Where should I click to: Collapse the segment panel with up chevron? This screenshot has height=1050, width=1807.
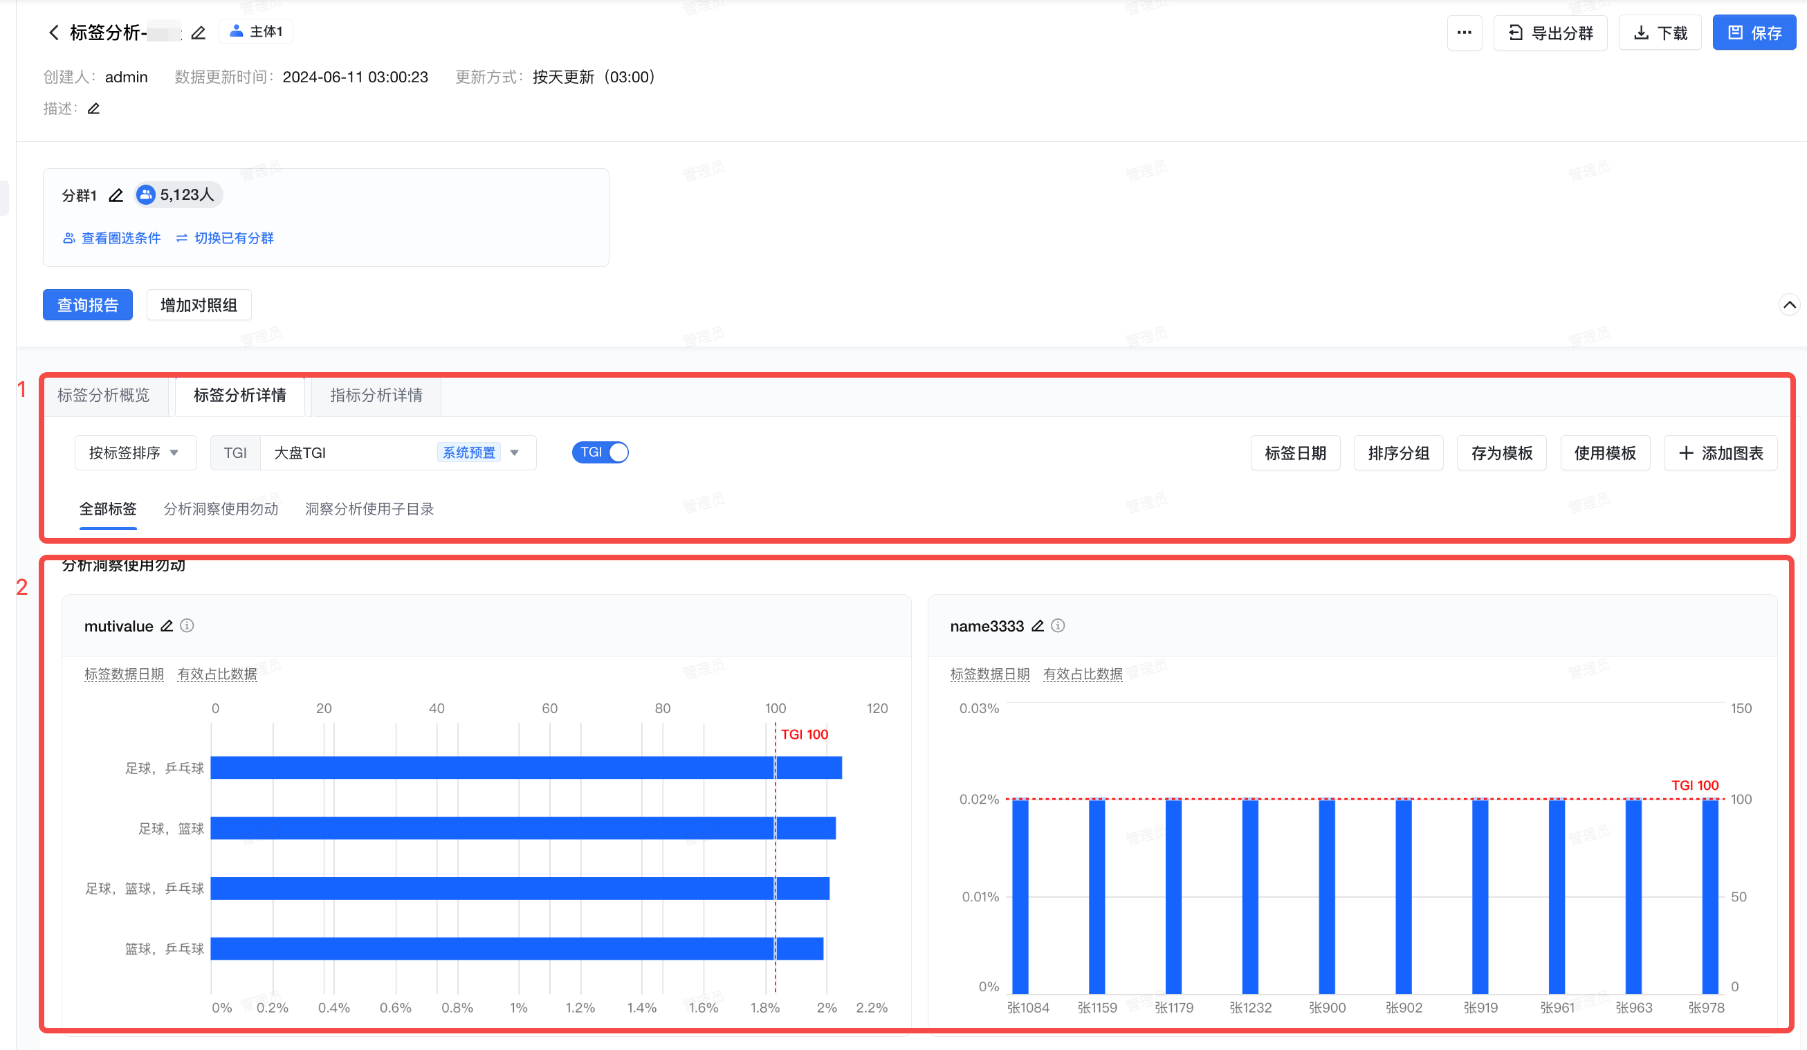1789,304
